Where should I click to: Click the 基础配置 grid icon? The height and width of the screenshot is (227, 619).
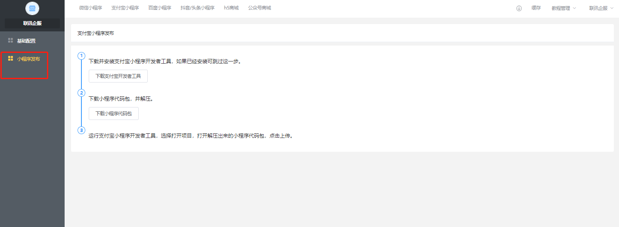[11, 40]
